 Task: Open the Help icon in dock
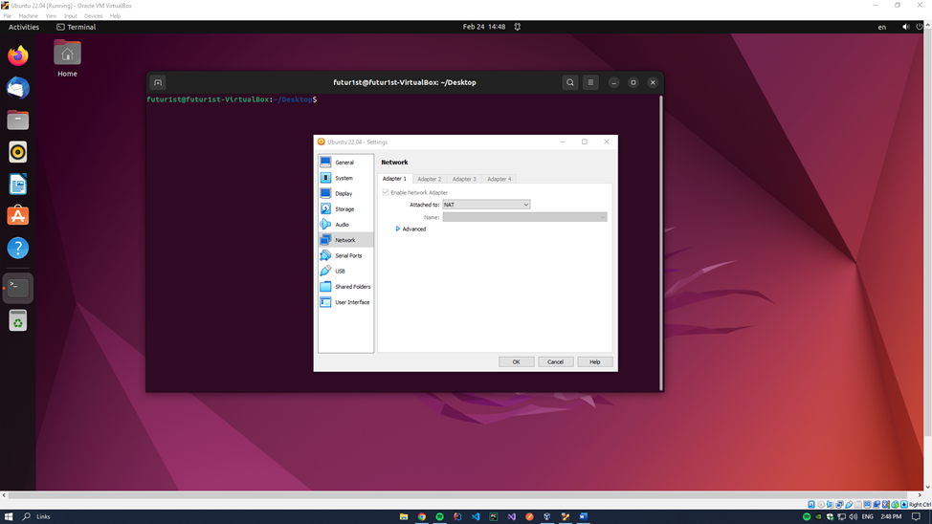[18, 249]
